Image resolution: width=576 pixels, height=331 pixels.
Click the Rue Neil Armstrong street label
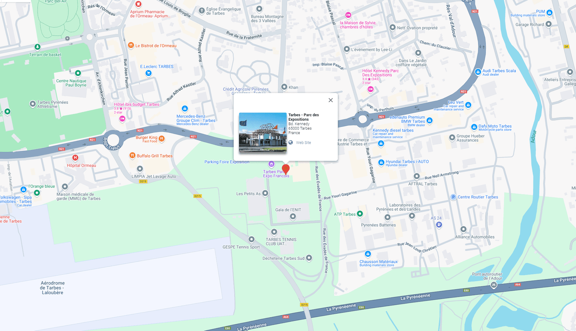[x=442, y=175]
